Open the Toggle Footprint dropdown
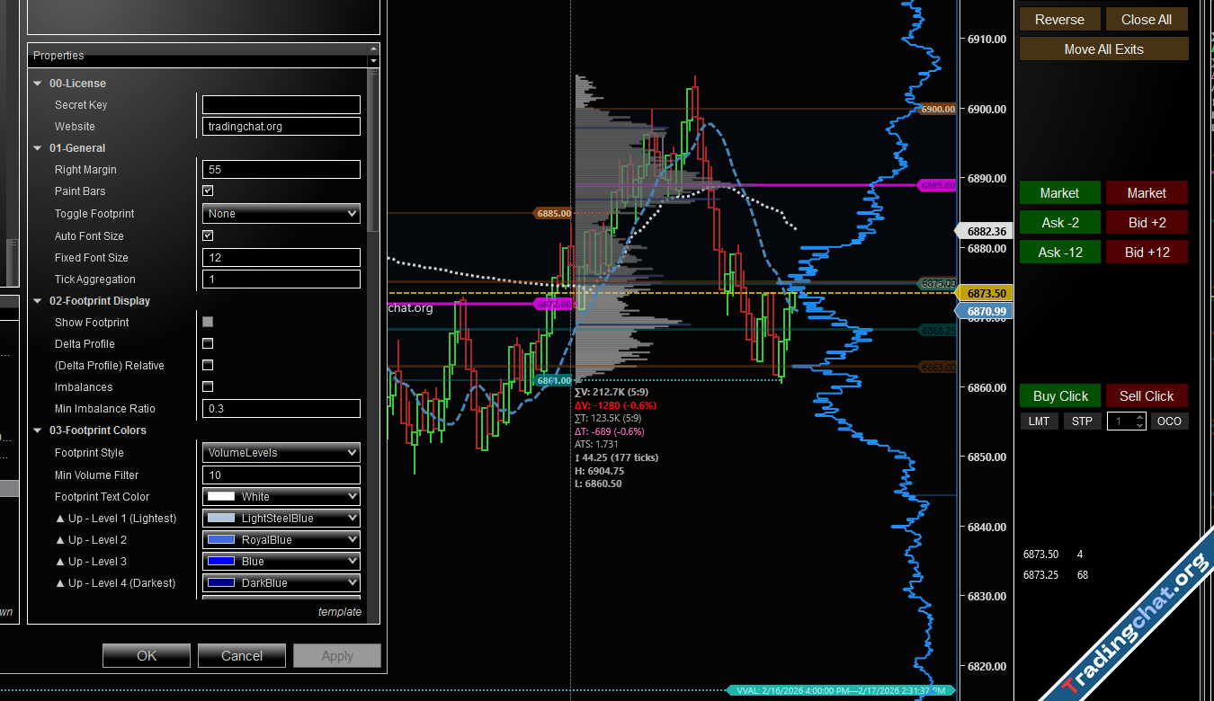The width and height of the screenshot is (1214, 701). click(281, 214)
